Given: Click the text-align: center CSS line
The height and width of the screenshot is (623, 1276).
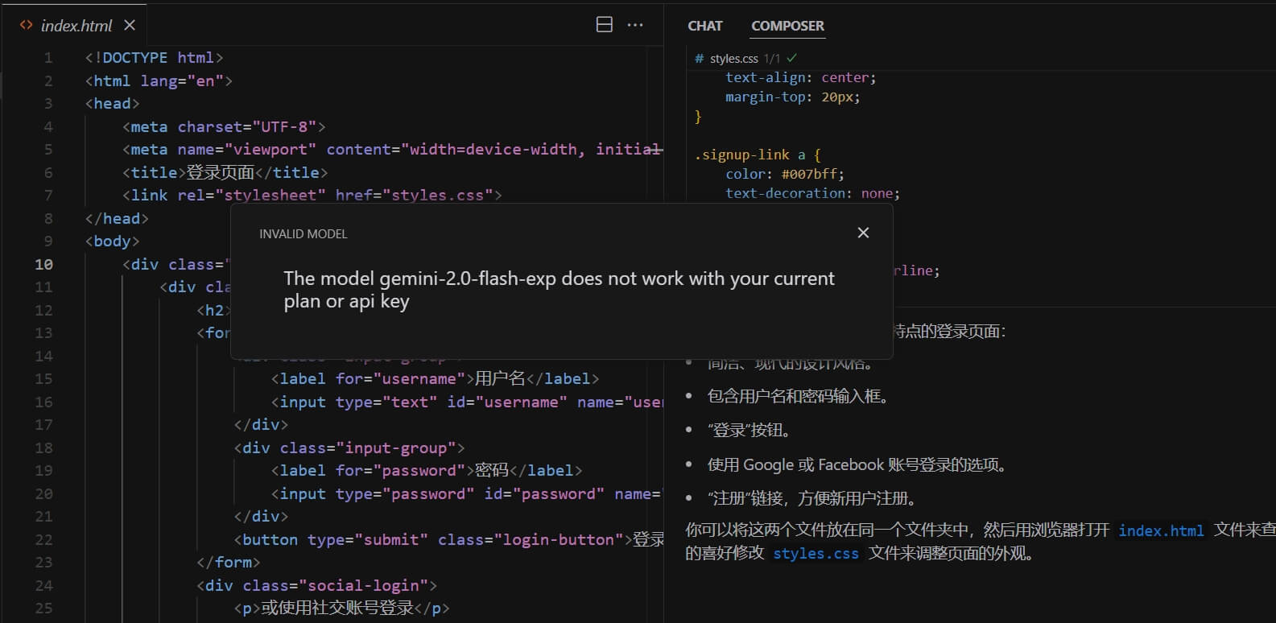Looking at the screenshot, I should tap(800, 77).
